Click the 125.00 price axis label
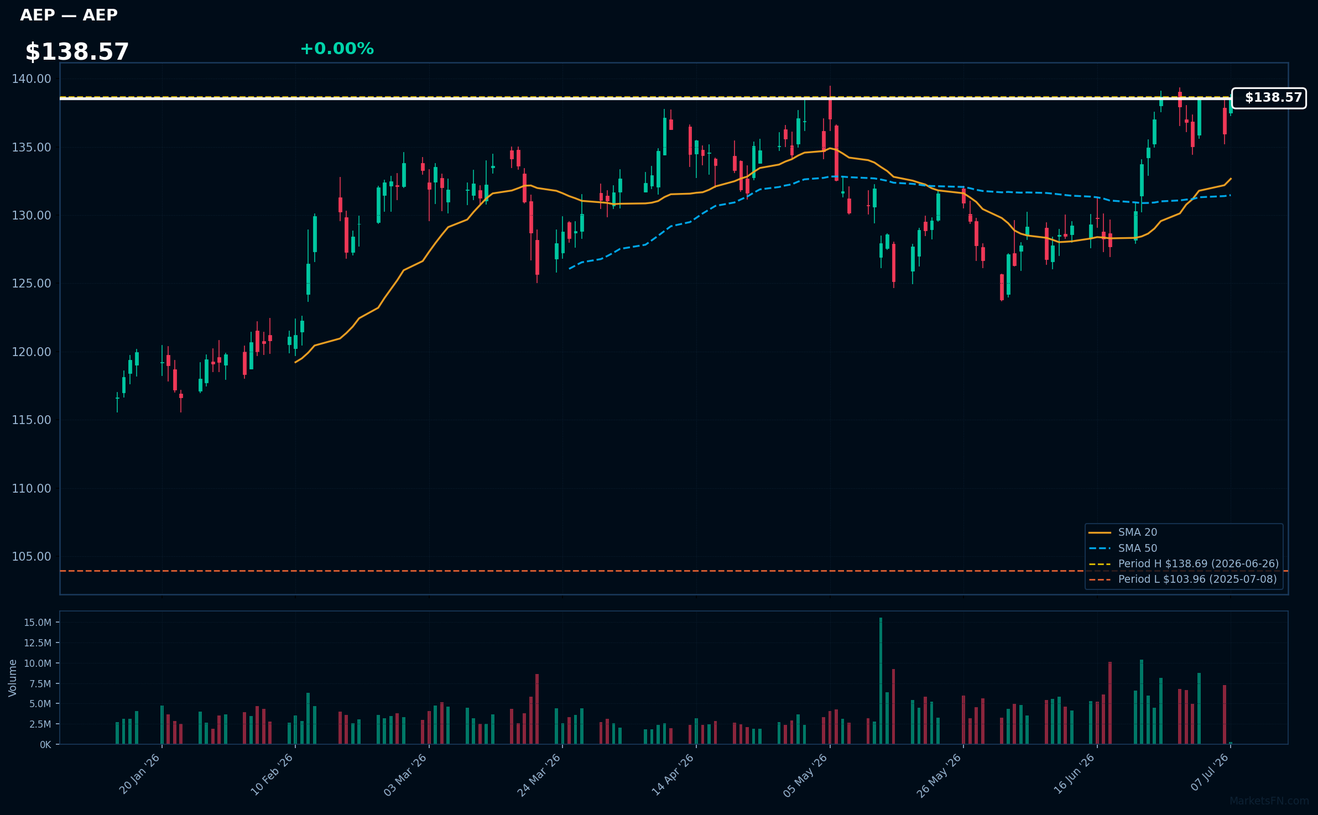The height and width of the screenshot is (815, 1318). click(32, 284)
